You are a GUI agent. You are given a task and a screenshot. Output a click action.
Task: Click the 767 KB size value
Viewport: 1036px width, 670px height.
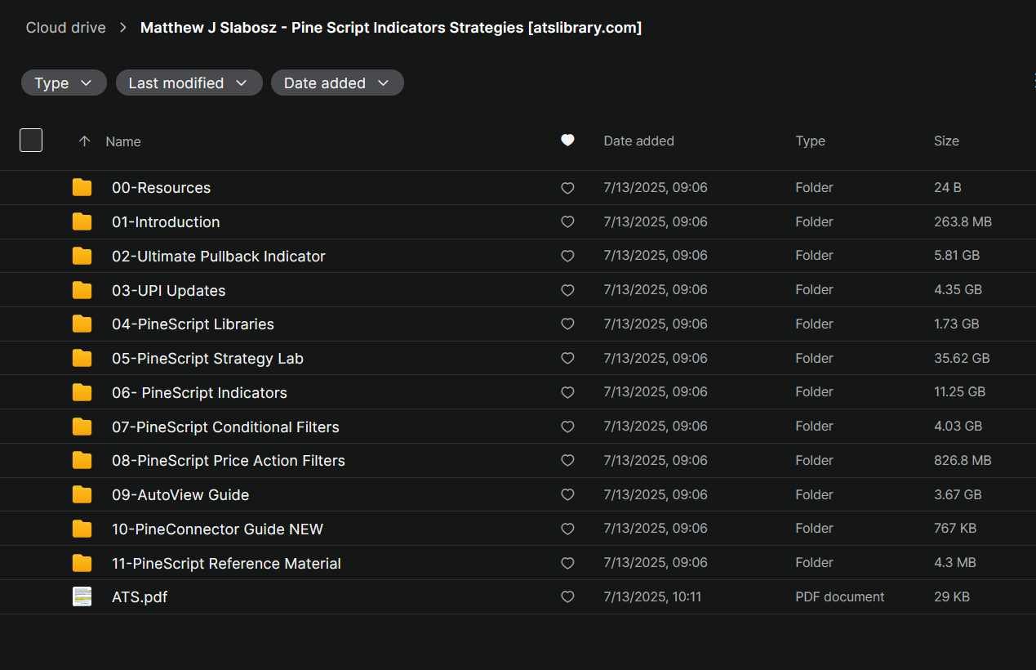pos(955,529)
